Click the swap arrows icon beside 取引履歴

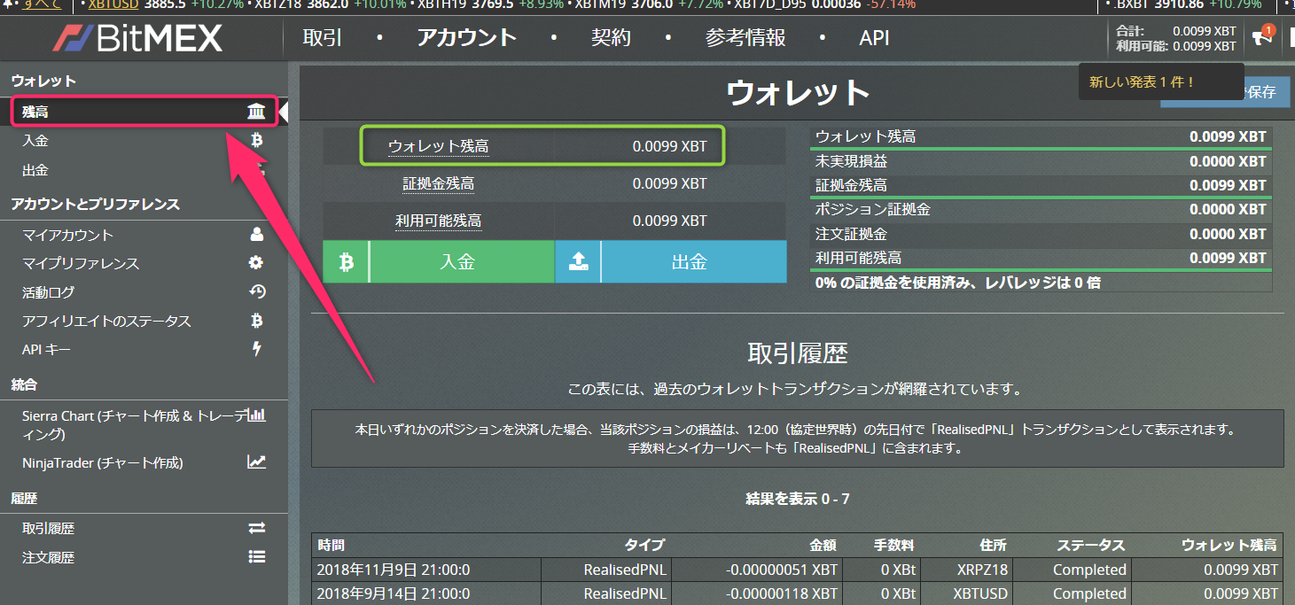(256, 528)
